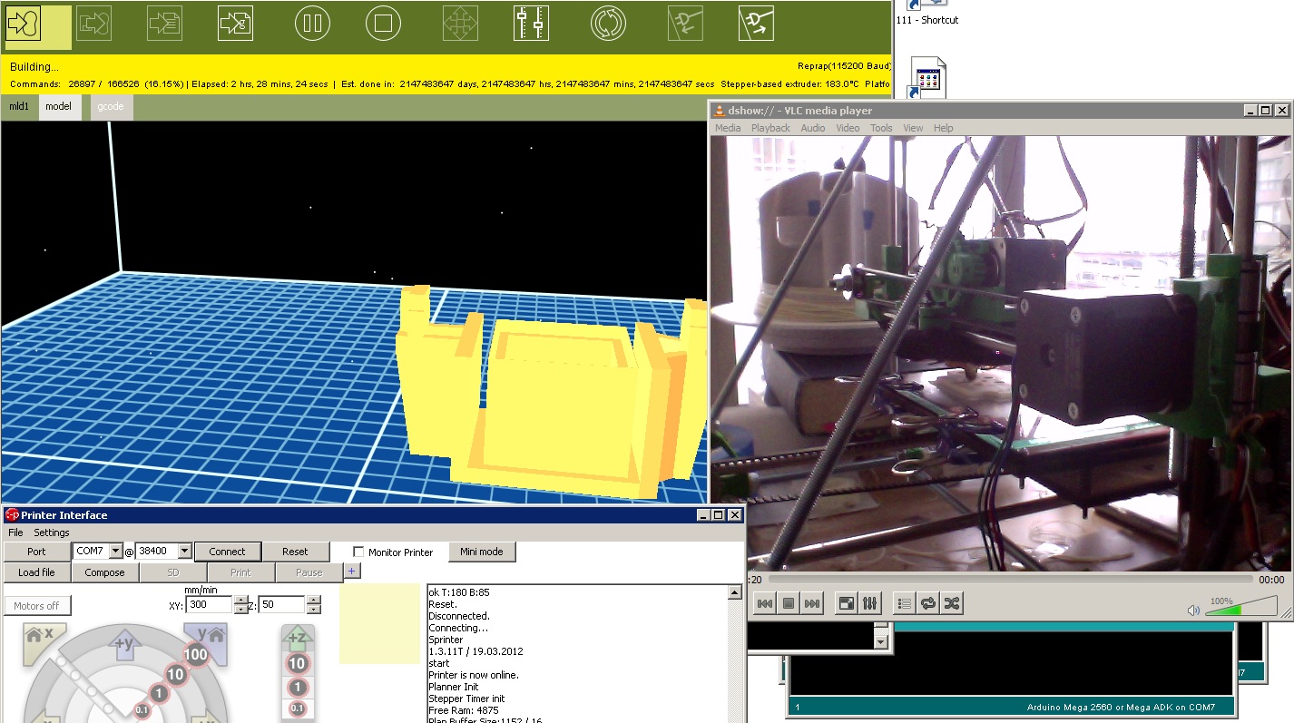
Task: Toggle VLC shuffle random button
Action: click(x=950, y=603)
